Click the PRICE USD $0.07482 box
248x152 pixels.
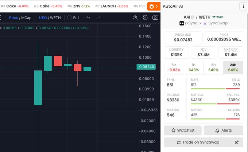coord(183,38)
